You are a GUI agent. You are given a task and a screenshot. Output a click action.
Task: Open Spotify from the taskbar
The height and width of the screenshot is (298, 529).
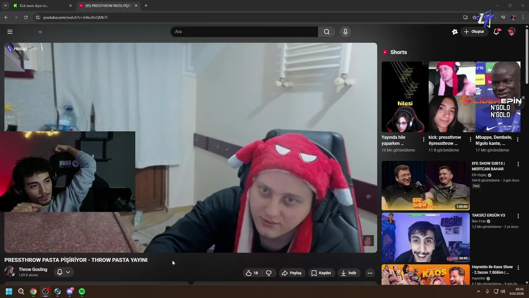pyautogui.click(x=82, y=291)
